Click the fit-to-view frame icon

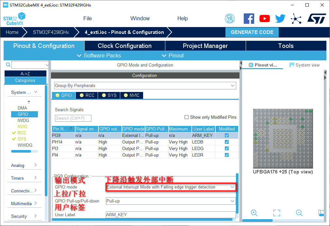click(x=276, y=213)
